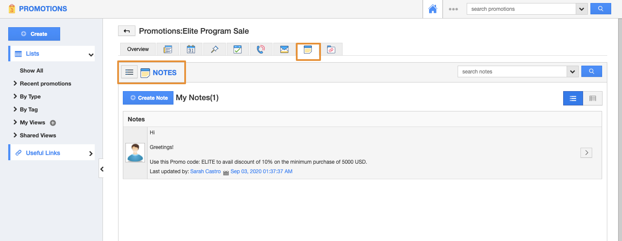Screen dimensions: 622x241
Task: Open the pin (follow-ups) tab icon
Action: click(215, 49)
